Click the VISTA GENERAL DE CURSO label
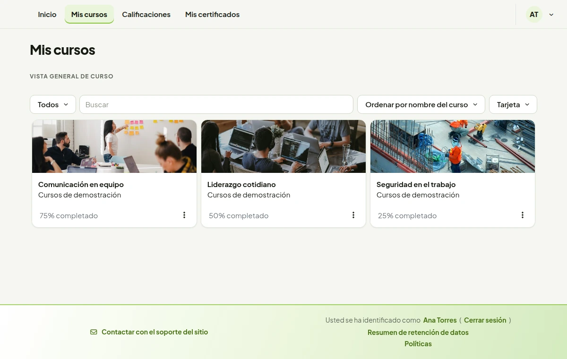 pos(71,76)
